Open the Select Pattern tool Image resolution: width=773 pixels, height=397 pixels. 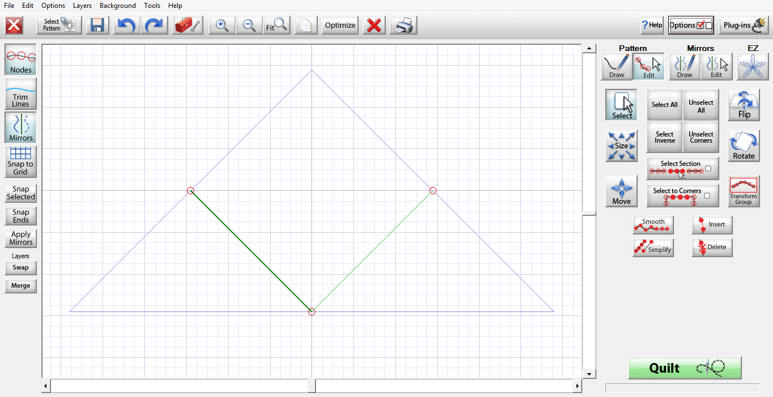[x=59, y=25]
